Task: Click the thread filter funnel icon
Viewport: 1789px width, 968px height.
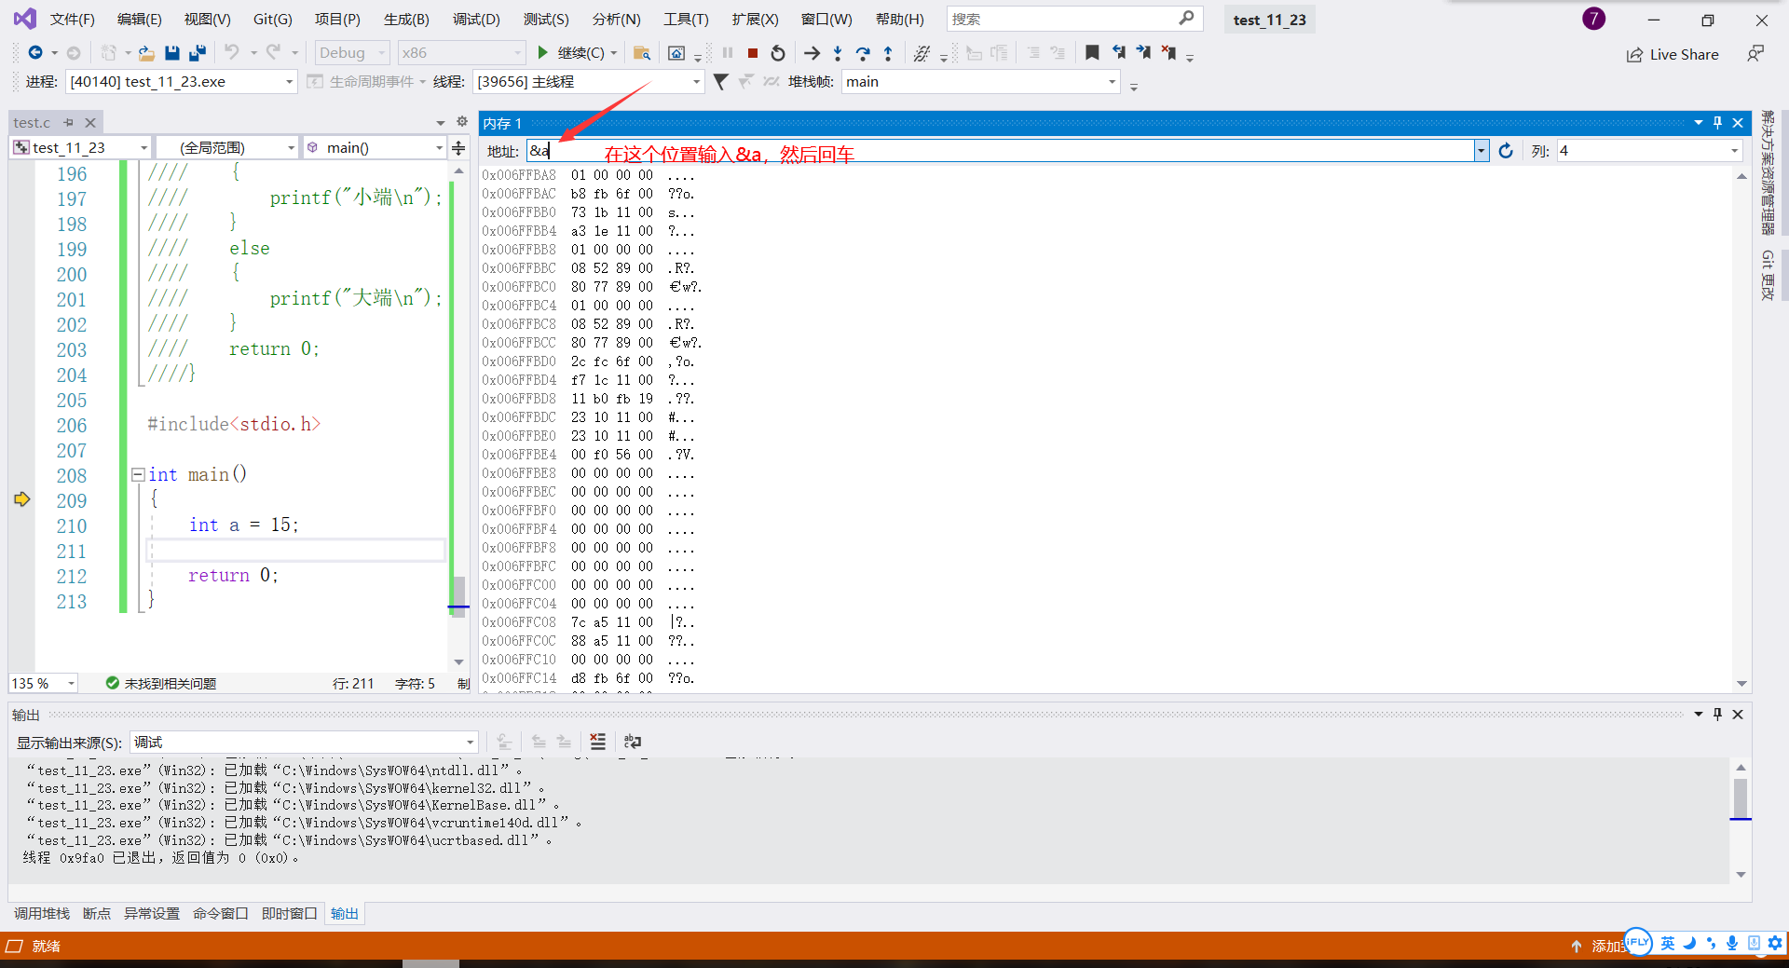Action: point(720,82)
